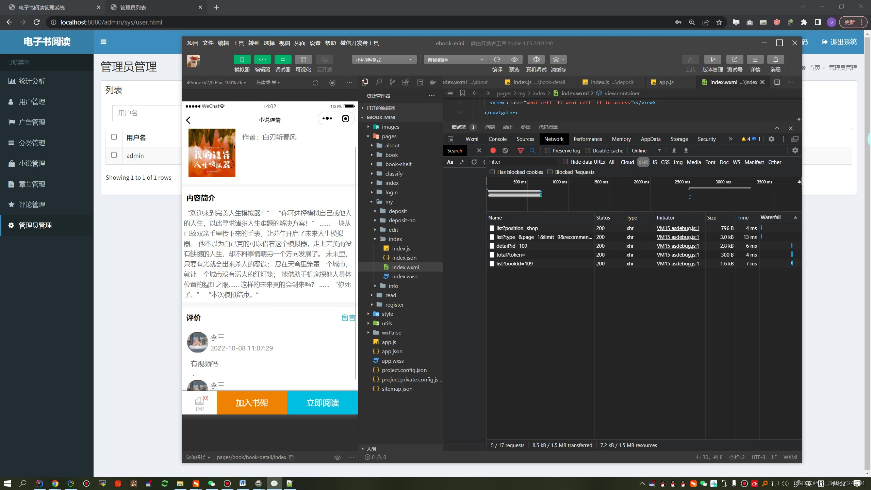Click 立即阅读 read now button
The height and width of the screenshot is (490, 871).
322,403
